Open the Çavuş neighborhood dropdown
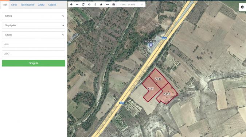Screen dimensions: 246x137 coord(34,35)
